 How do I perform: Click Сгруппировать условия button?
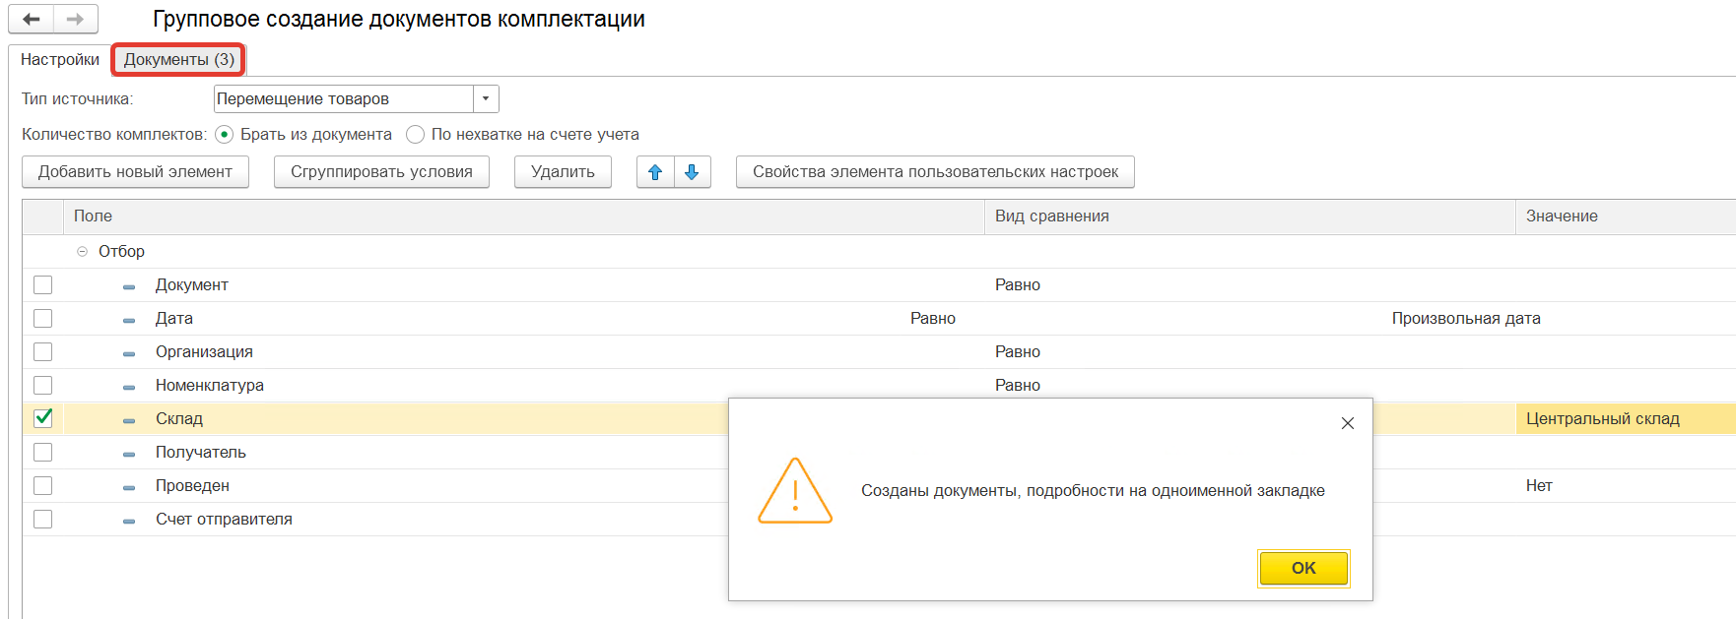[381, 172]
